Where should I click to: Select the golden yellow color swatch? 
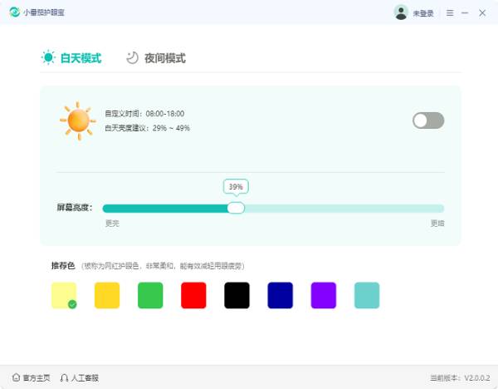click(107, 295)
